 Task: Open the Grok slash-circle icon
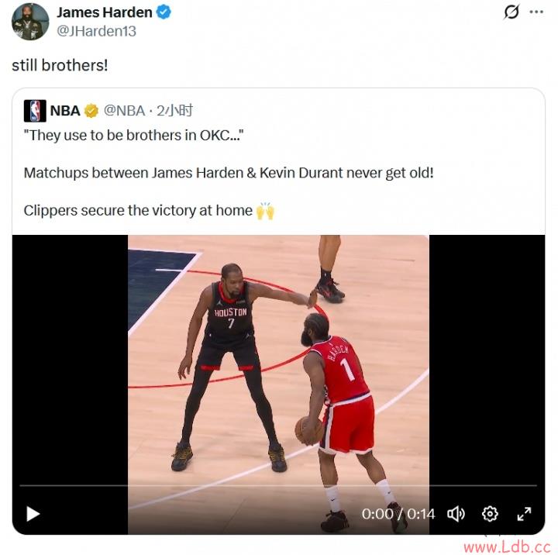pos(511,12)
